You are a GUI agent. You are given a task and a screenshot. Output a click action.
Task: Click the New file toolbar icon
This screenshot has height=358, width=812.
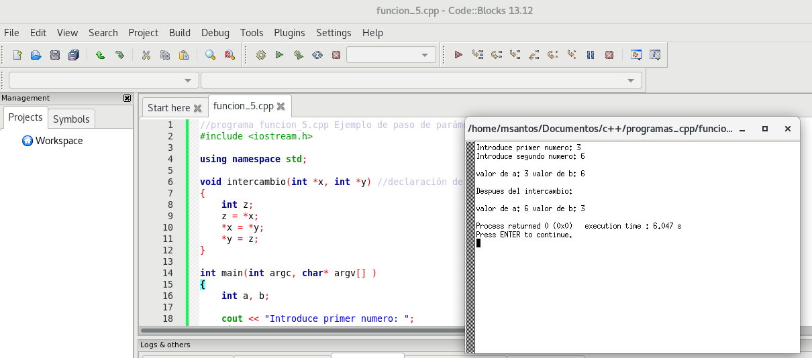(17, 55)
